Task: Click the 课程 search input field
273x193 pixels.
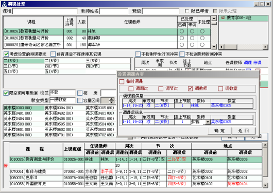Action: (x=45, y=11)
